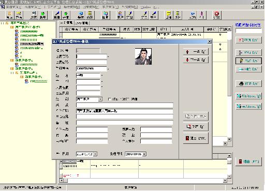This screenshot has width=265, height=191.
Task: Click the customer portrait photo in dialog
Action: [143, 56]
